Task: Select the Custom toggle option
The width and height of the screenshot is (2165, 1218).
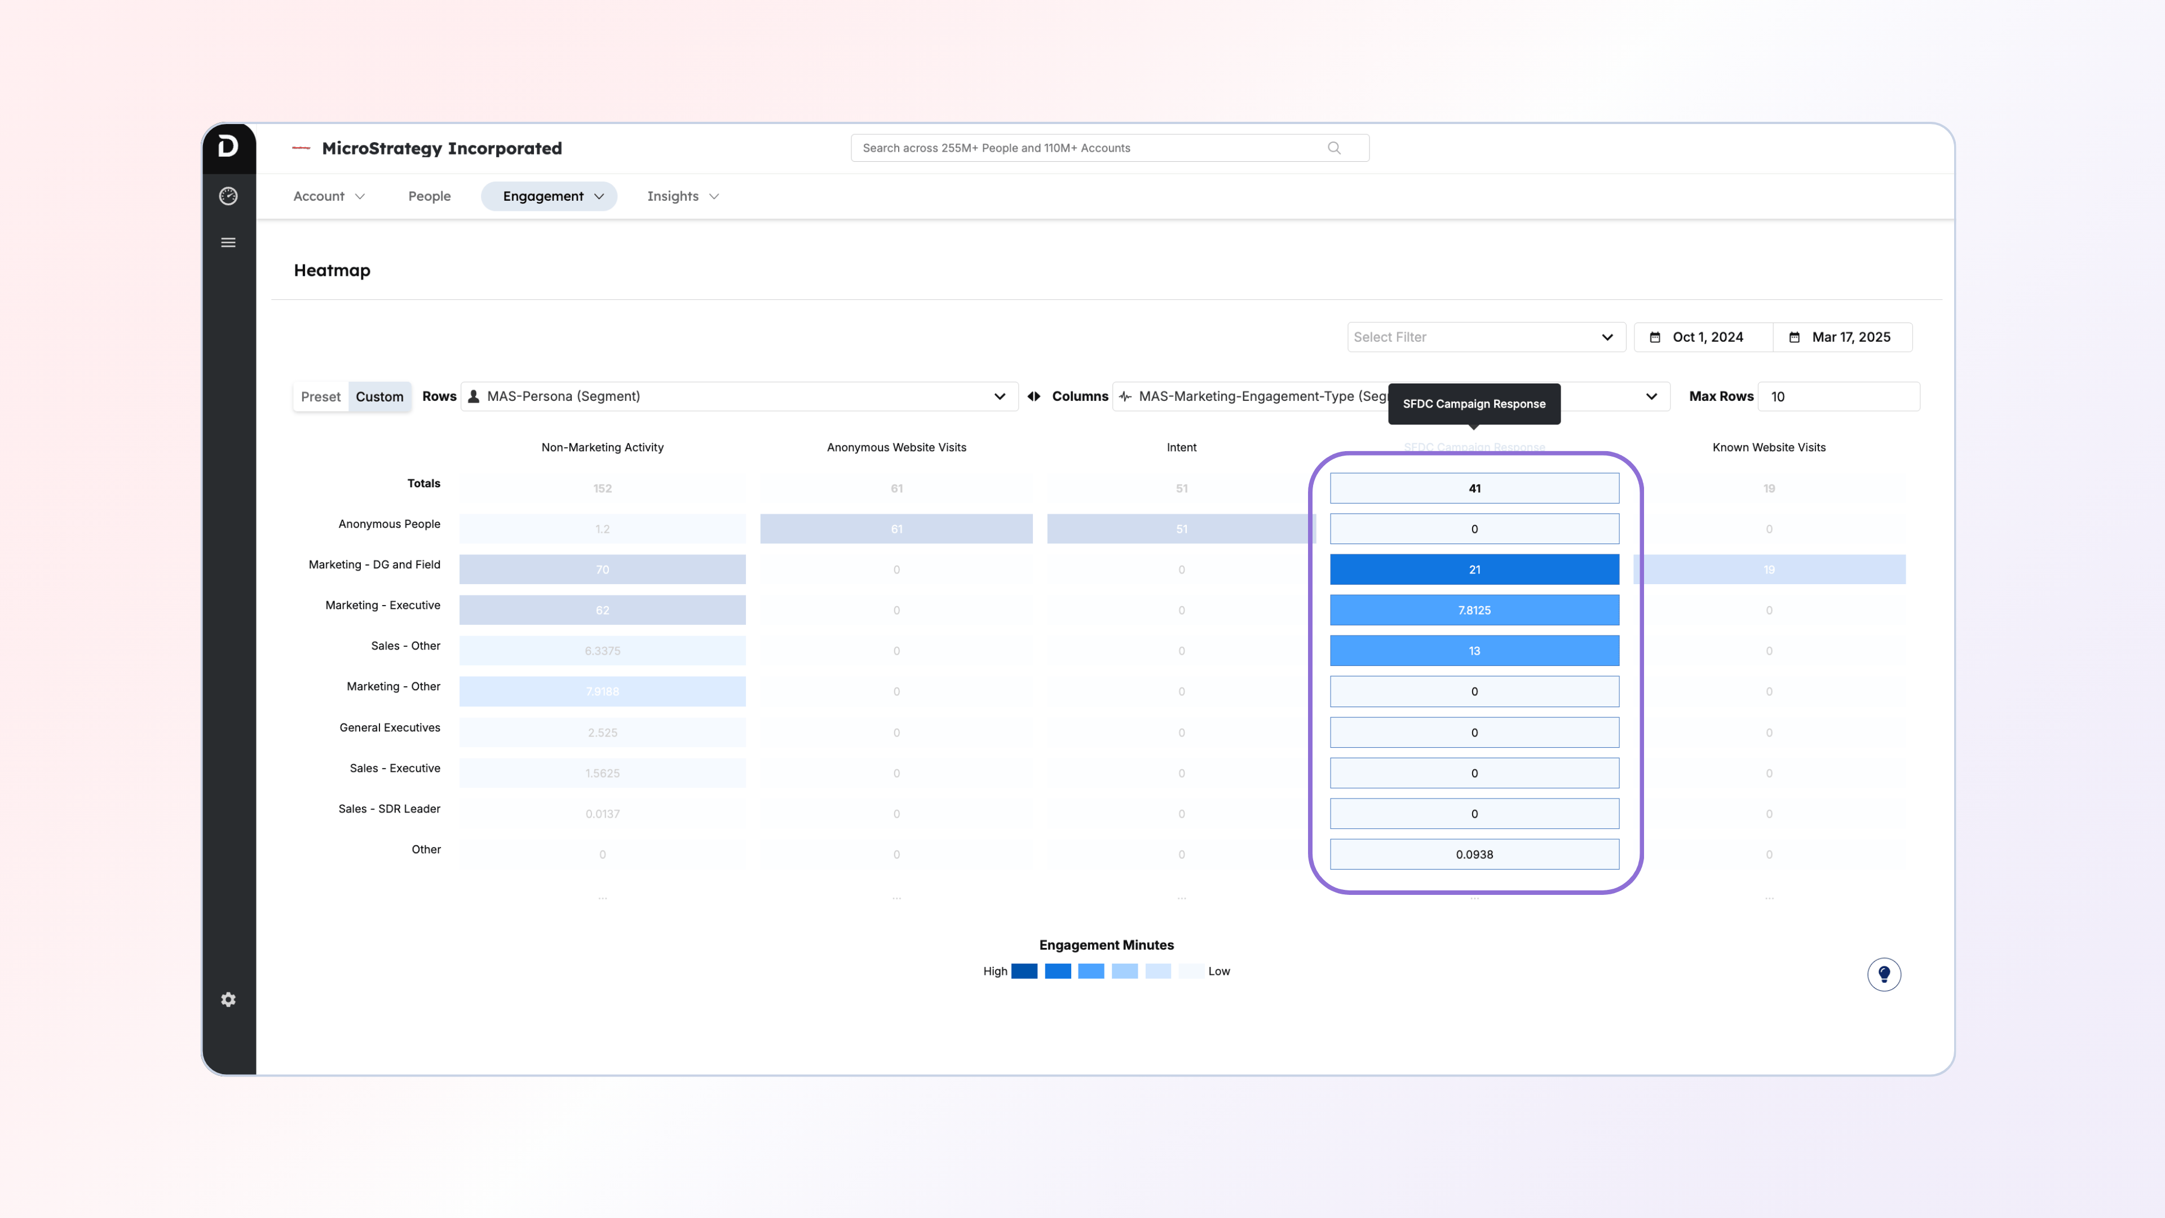Action: 379,397
